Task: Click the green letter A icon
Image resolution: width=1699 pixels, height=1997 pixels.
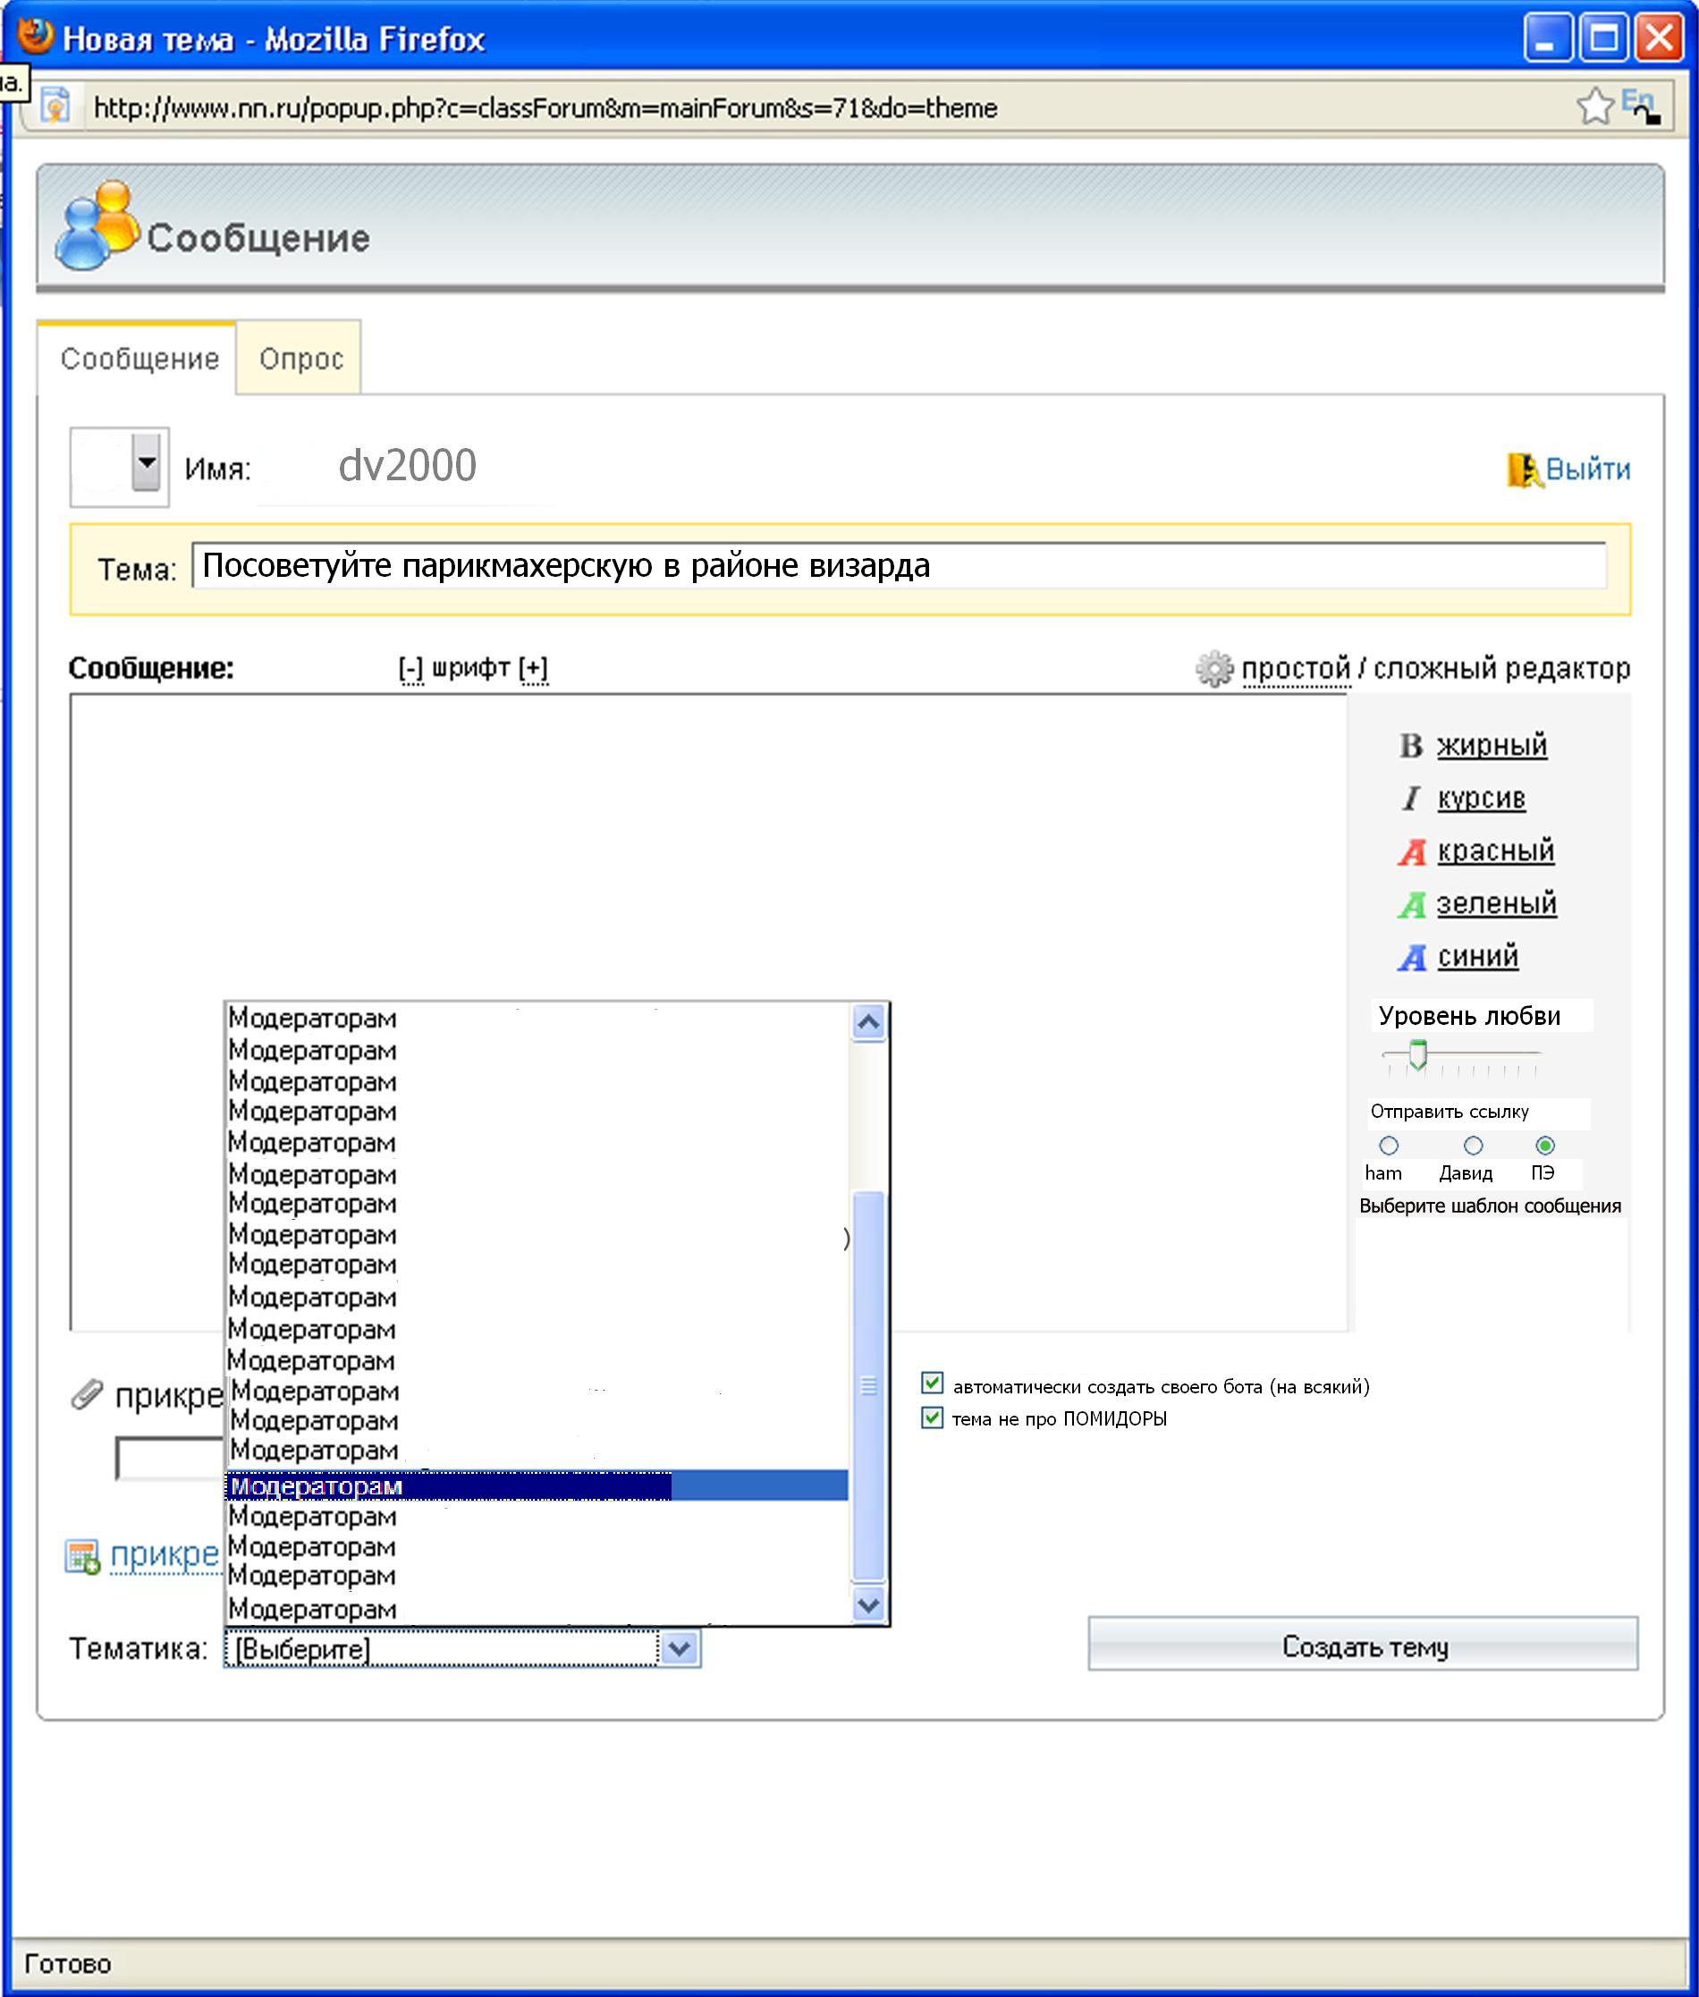Action: tap(1411, 904)
